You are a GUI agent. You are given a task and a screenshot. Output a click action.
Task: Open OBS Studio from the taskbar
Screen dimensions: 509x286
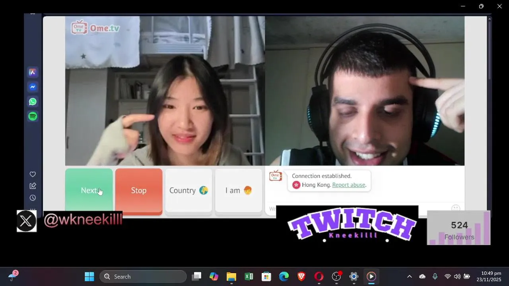coord(336,276)
